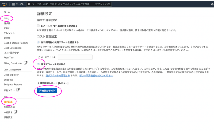Open 支払い in sidebar
The image size is (214, 131).
click(7, 28)
